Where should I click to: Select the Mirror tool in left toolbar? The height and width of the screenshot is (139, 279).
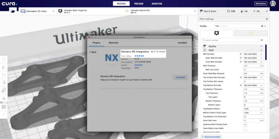(4, 82)
